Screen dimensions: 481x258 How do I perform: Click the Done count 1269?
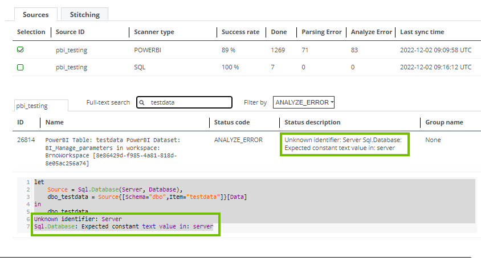278,50
